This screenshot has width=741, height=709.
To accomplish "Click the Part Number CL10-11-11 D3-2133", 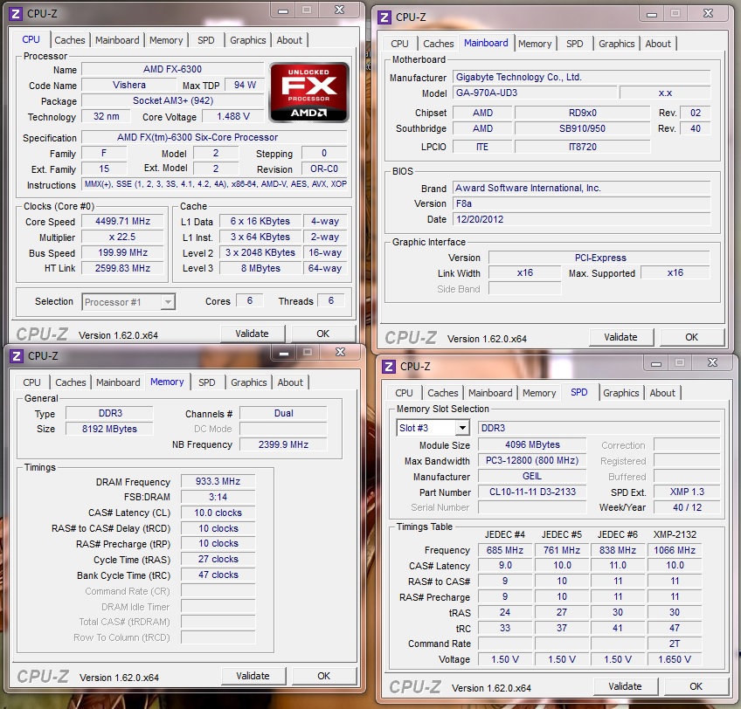I will pos(532,492).
